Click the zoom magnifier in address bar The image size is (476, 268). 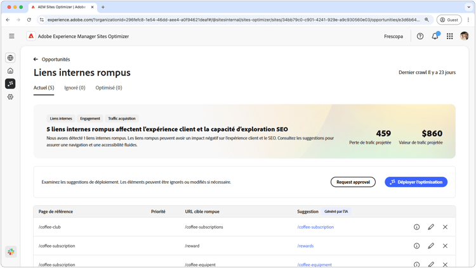click(426, 20)
